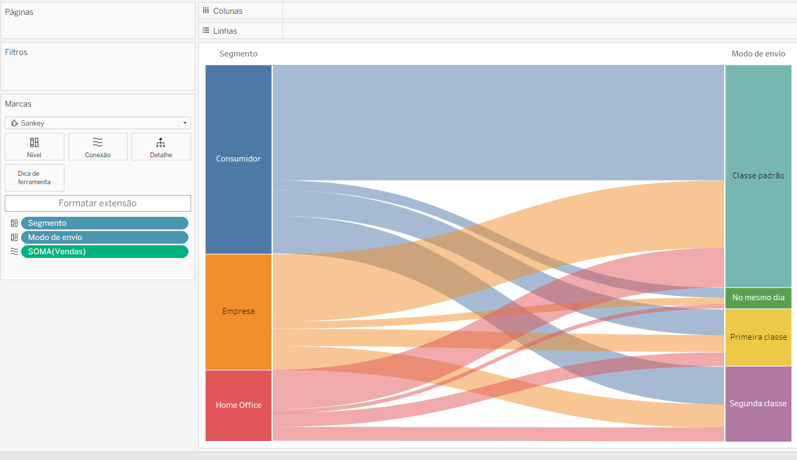The image size is (797, 460).
Task: Select the Segmento pill
Action: click(x=105, y=223)
